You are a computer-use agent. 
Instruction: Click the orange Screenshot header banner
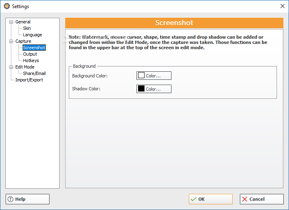174,23
